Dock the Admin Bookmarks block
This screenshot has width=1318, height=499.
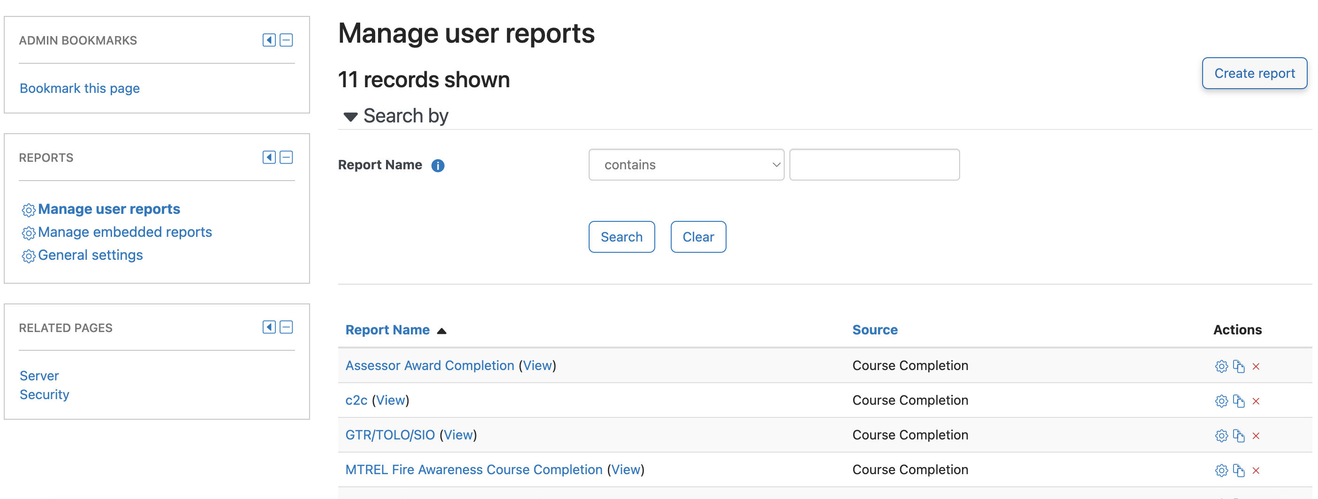tap(269, 40)
